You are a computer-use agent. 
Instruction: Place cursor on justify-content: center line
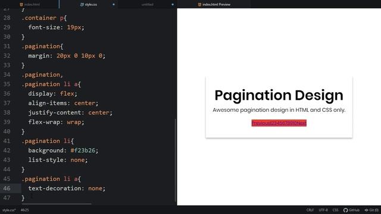[x=70, y=112]
